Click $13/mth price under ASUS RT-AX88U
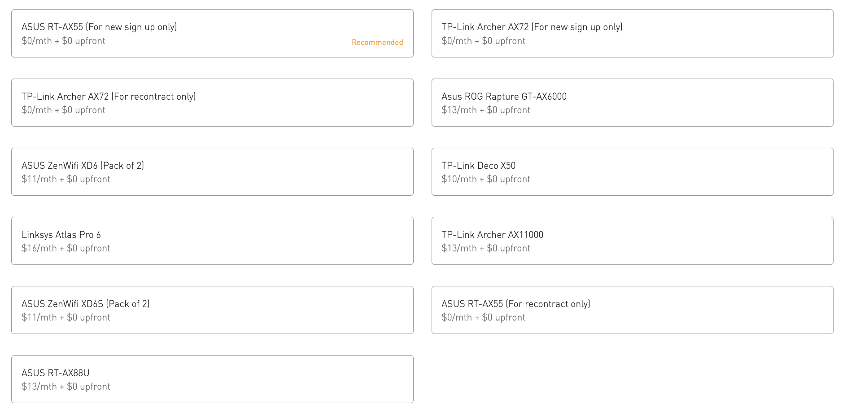Image resolution: width=847 pixels, height=413 pixels. [66, 387]
